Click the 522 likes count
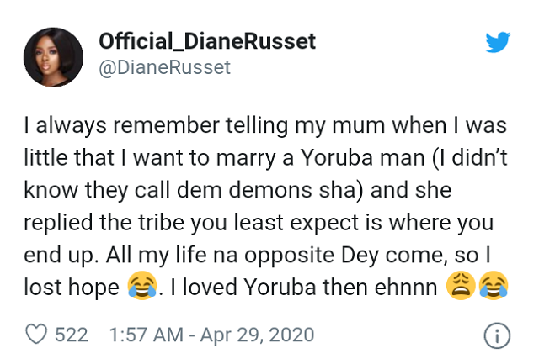Screen dimensions: 539x364 pos(71,335)
